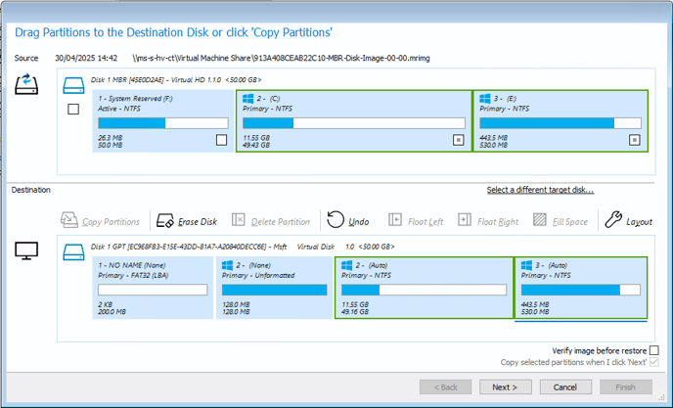Image resolution: width=673 pixels, height=408 pixels.
Task: Click the Fill Space toolbar item
Action: click(x=561, y=221)
